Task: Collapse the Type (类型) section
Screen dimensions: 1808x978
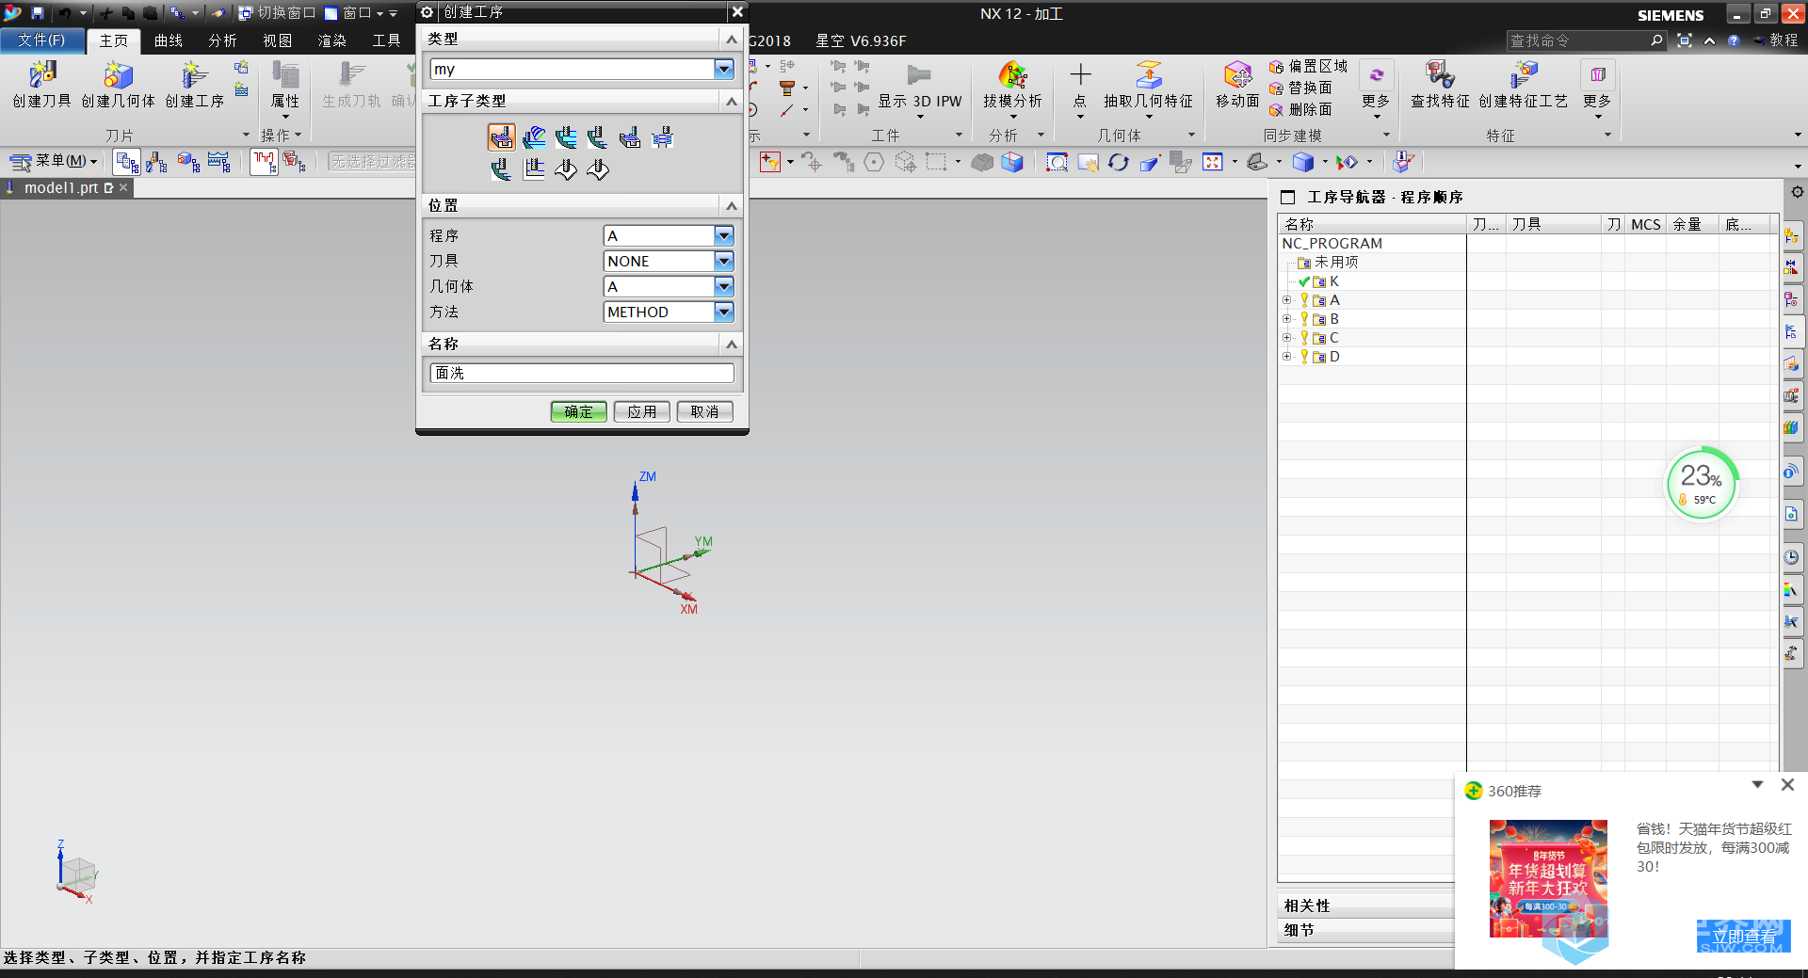Action: point(731,39)
